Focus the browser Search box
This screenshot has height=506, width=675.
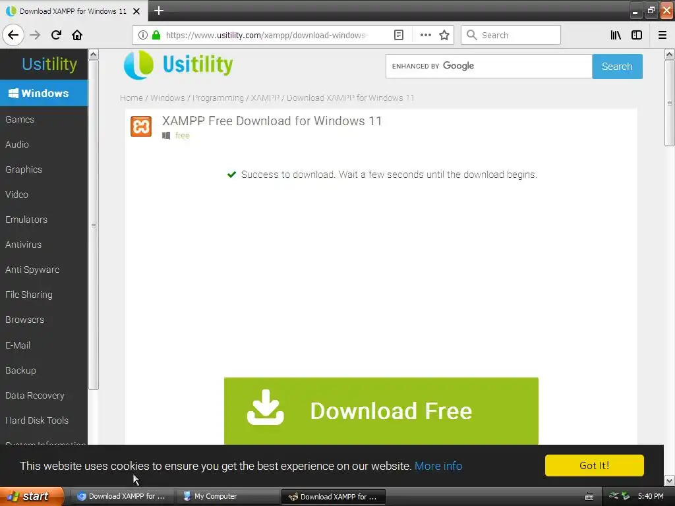coord(511,35)
